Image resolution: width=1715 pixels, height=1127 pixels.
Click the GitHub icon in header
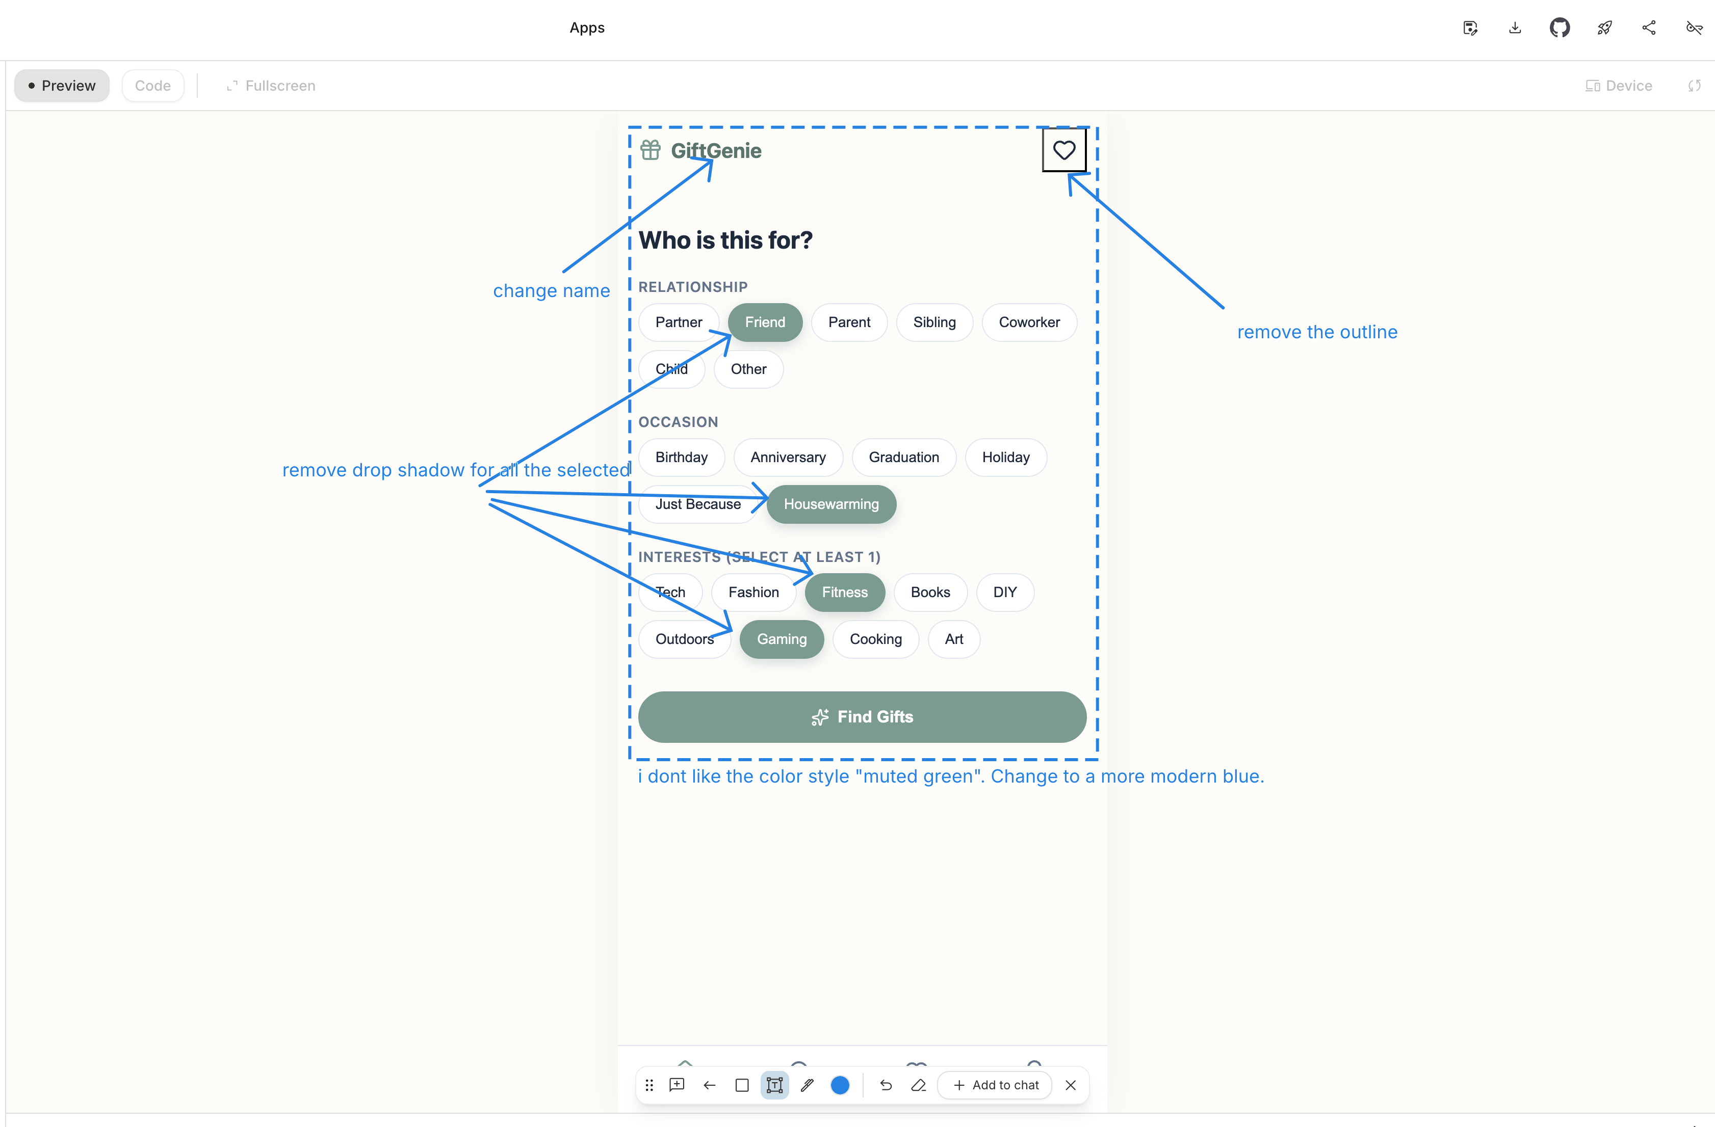click(1560, 28)
